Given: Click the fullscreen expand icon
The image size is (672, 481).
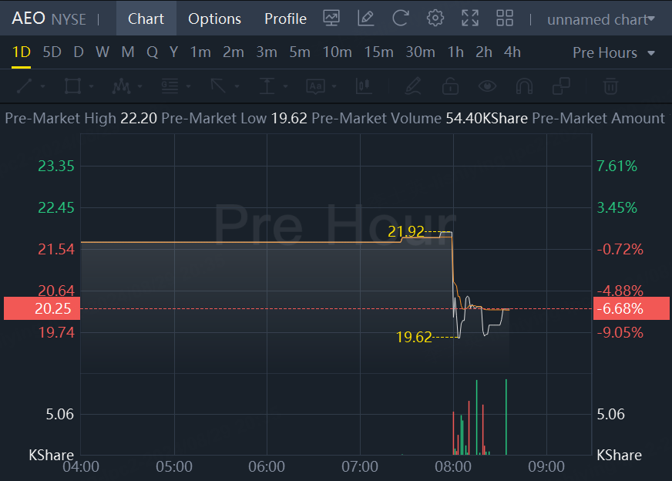Looking at the screenshot, I should point(470,18).
